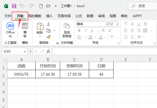Screen dimensions: 157x108
Task: Decrease the cell indent
Action: tap(126, 37)
